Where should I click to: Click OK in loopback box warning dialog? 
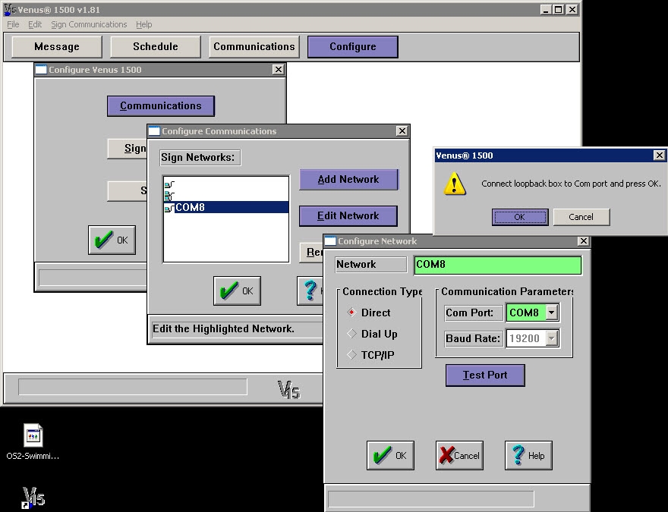click(520, 217)
